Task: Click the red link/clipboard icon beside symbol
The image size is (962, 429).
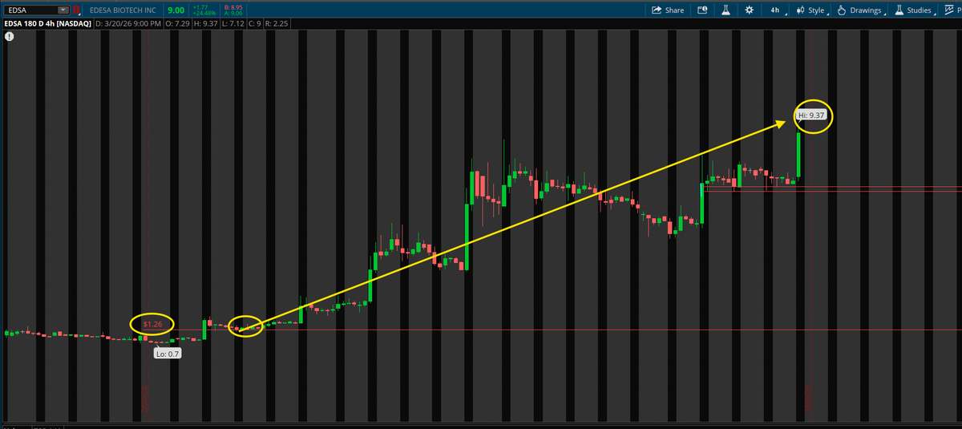Action: [x=76, y=10]
